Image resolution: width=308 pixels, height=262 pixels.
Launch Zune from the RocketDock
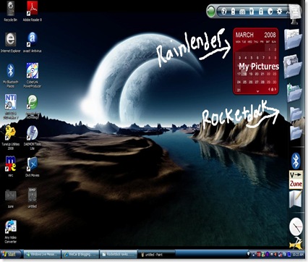(x=296, y=179)
